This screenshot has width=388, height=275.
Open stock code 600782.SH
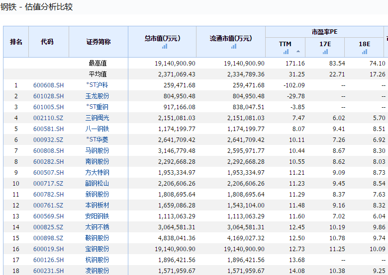[49, 194]
